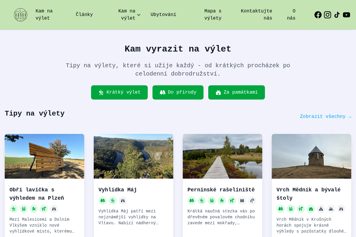The width and height of the screenshot is (356, 237).
Task: Click description starting 'Vrch Mědník v Krušných'
Action: click(x=311, y=225)
